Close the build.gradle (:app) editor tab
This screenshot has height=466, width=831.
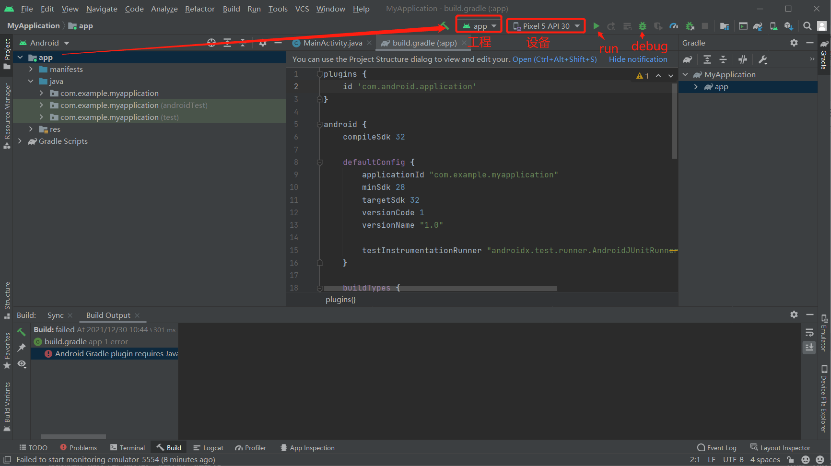pyautogui.click(x=464, y=43)
